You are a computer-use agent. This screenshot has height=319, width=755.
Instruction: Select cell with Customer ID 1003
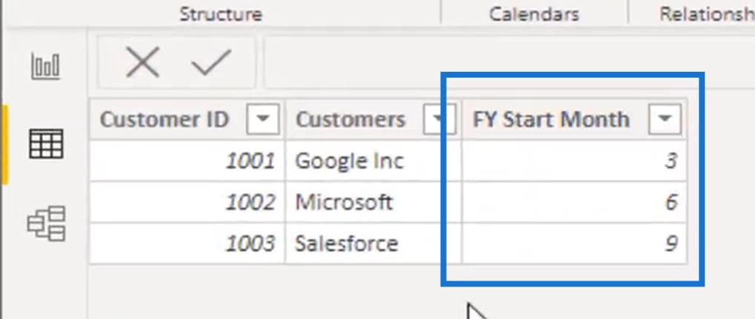[x=187, y=244]
